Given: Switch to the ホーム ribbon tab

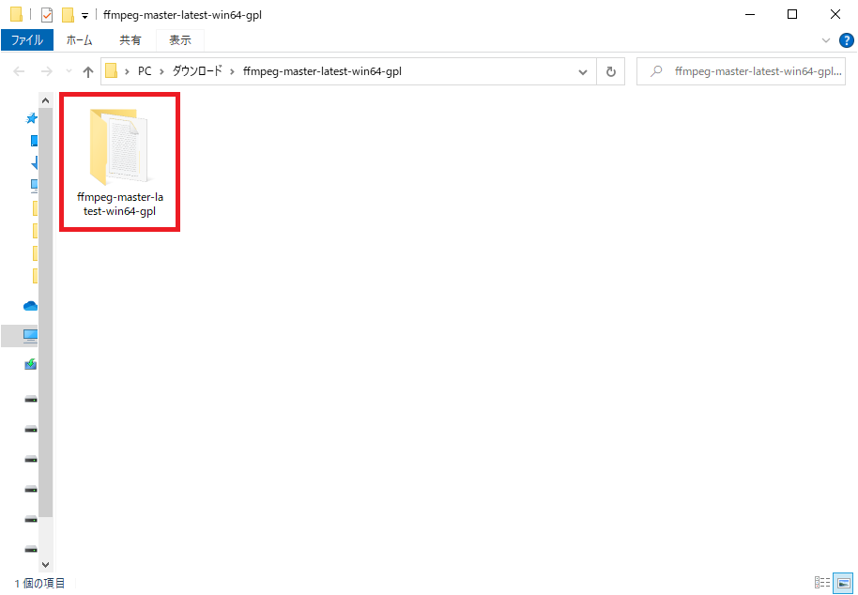Looking at the screenshot, I should [80, 40].
